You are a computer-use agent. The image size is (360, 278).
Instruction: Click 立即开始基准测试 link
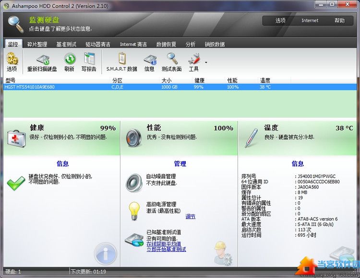pos(166,249)
